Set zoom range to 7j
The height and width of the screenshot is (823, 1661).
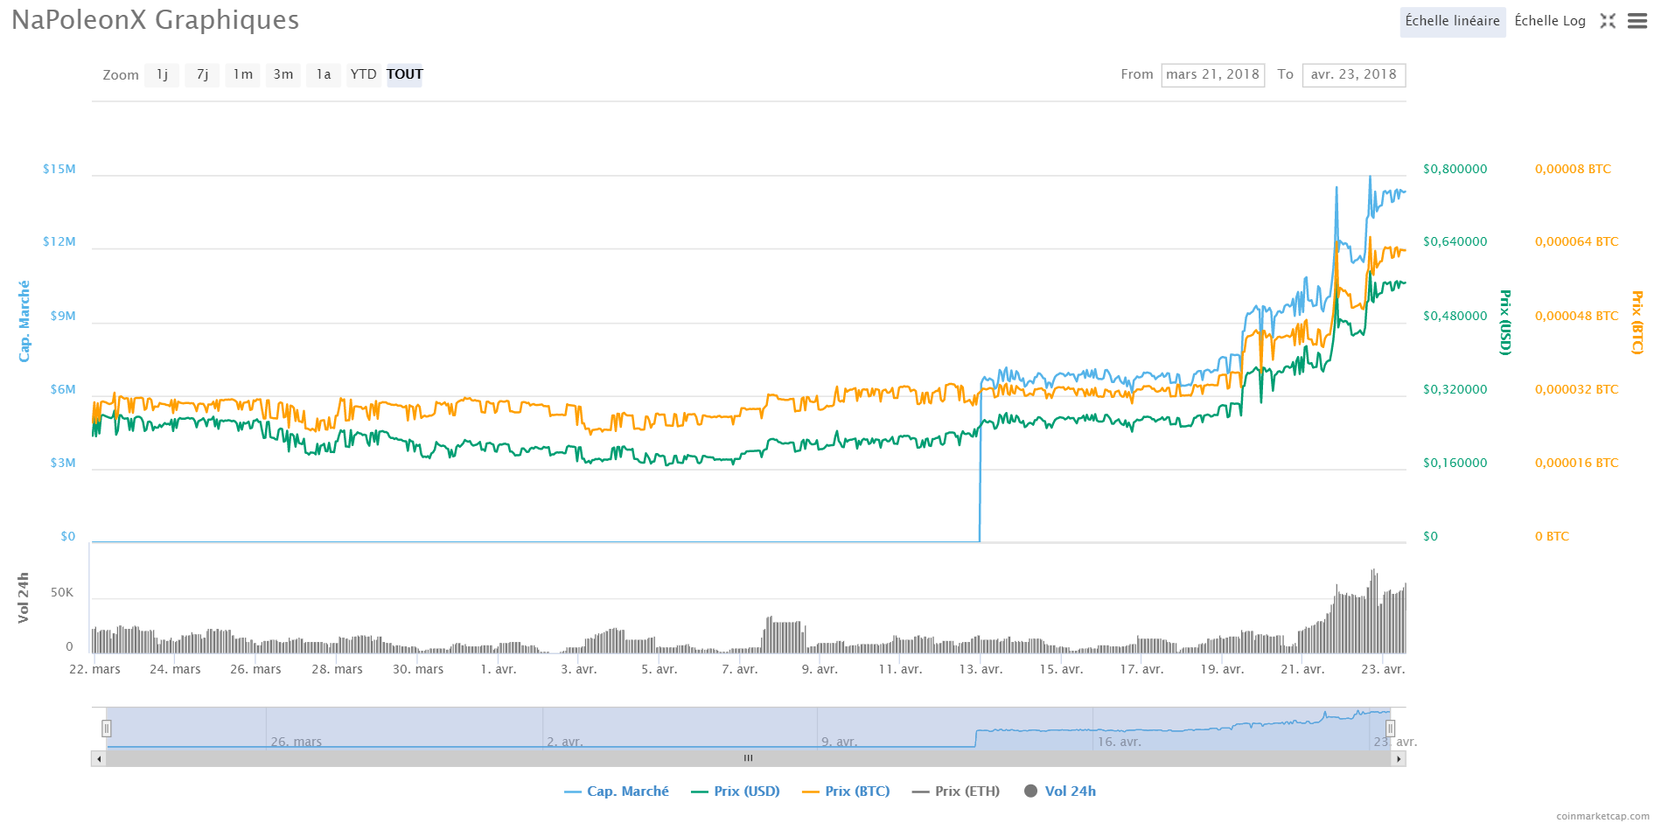click(202, 74)
